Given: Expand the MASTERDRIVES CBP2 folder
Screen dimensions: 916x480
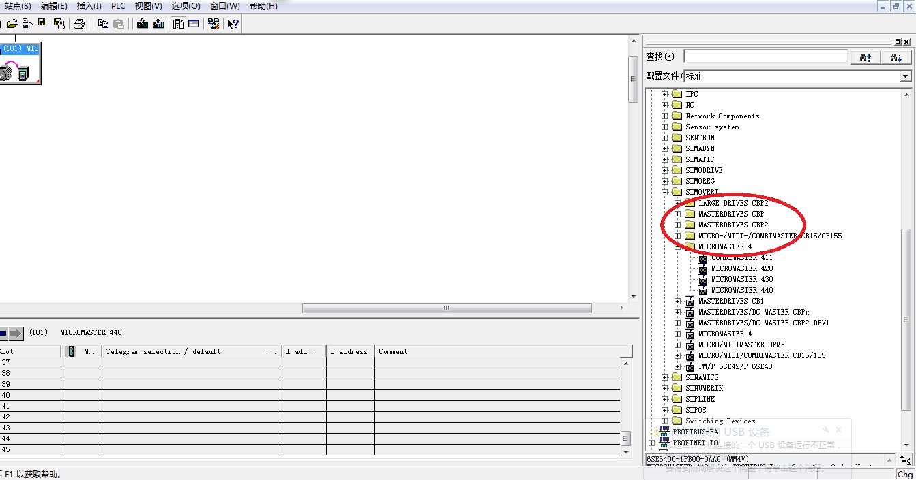Looking at the screenshot, I should click(x=677, y=225).
